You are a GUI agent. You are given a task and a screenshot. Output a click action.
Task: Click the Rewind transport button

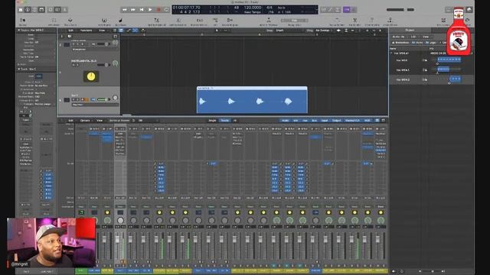(x=124, y=10)
